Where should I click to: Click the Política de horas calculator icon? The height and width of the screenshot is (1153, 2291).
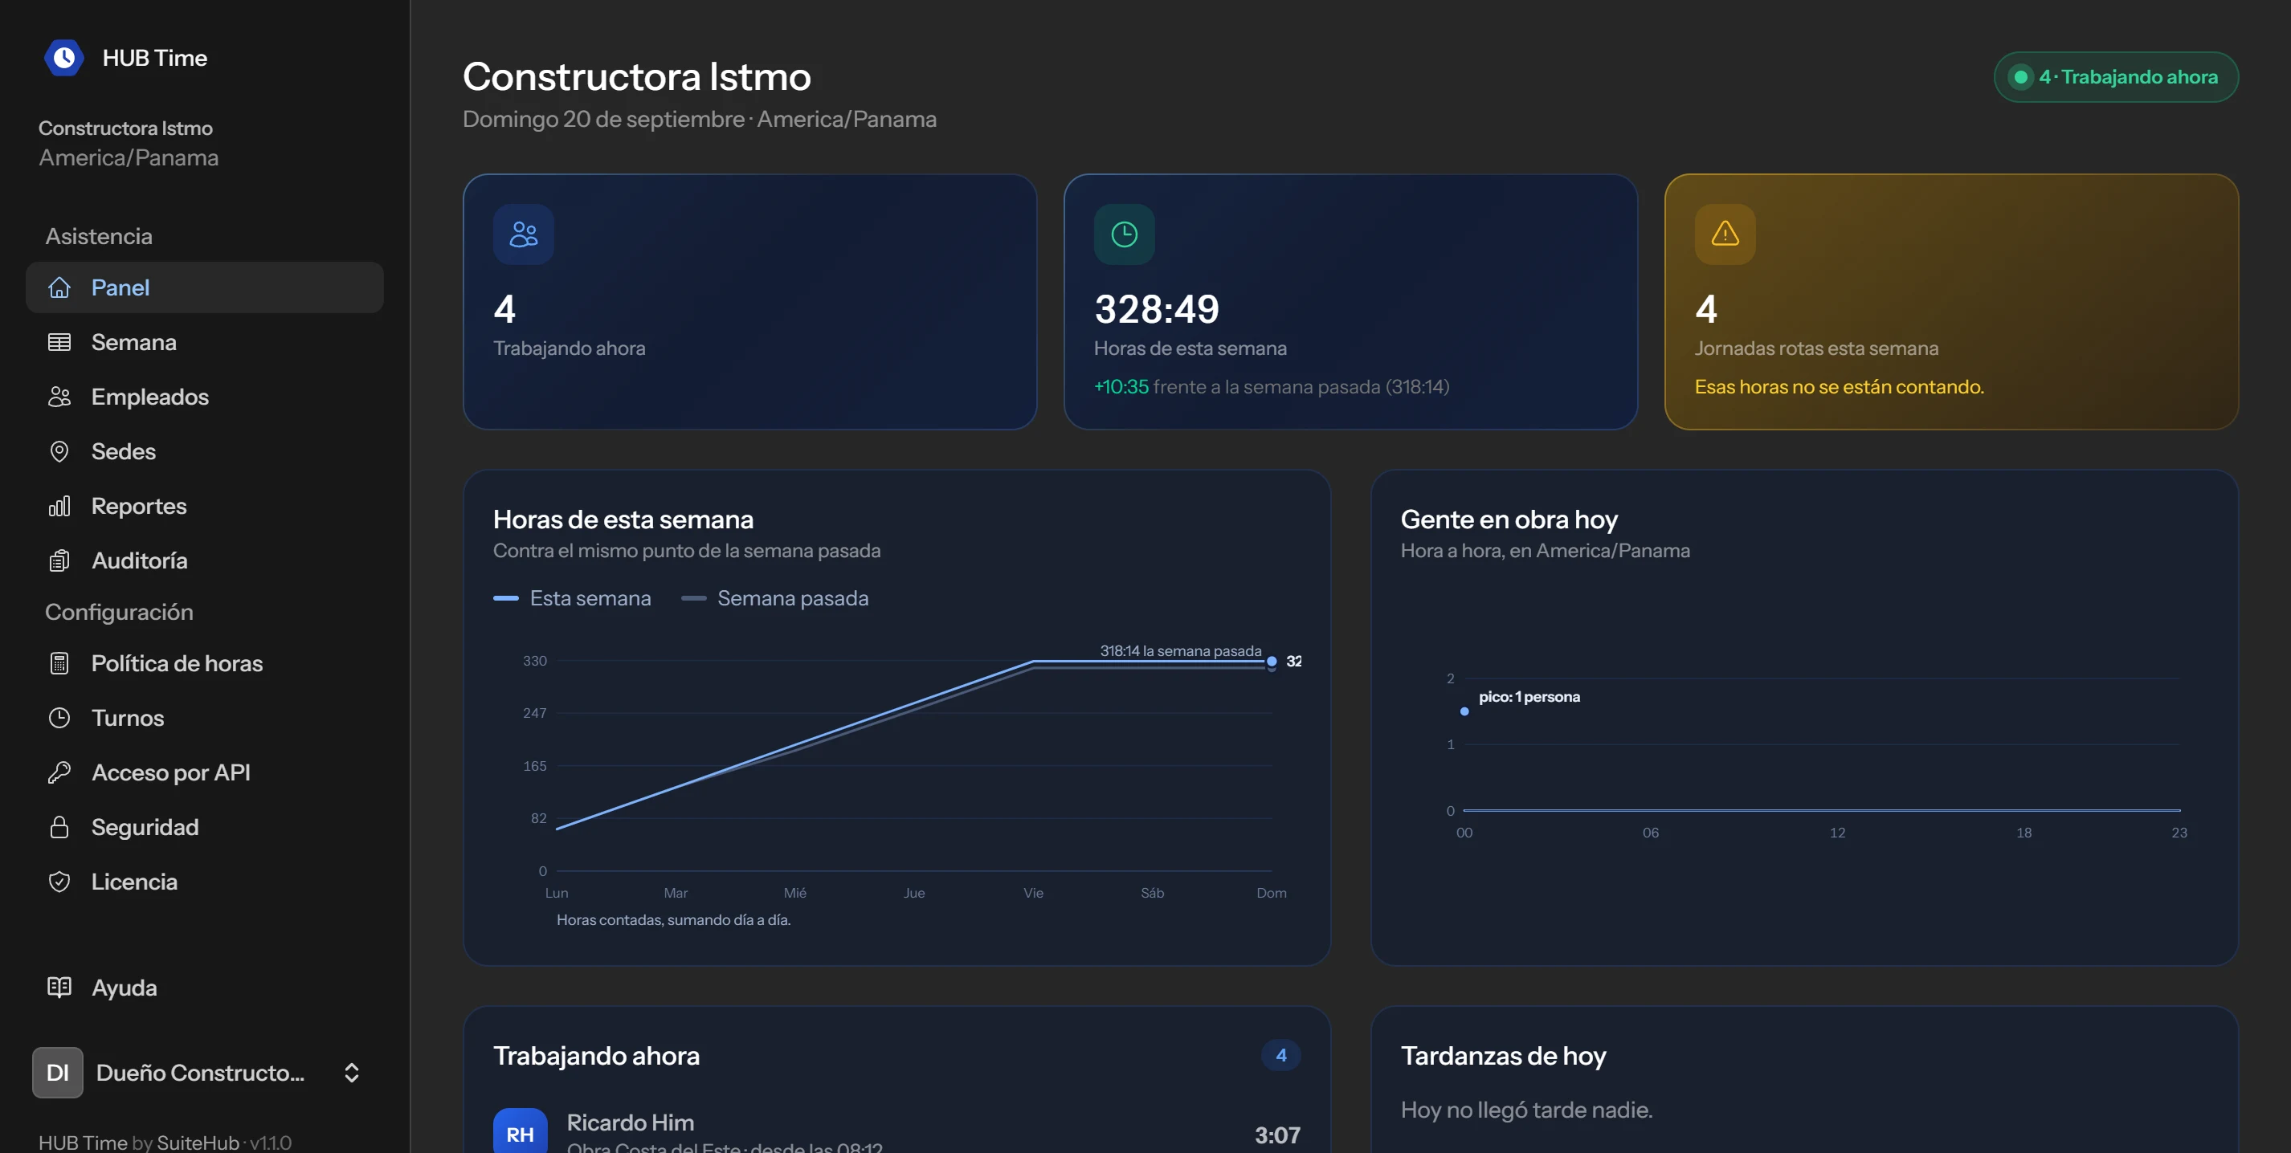click(59, 663)
